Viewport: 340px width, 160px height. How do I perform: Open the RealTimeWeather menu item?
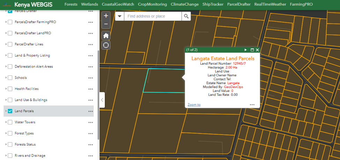(270, 5)
